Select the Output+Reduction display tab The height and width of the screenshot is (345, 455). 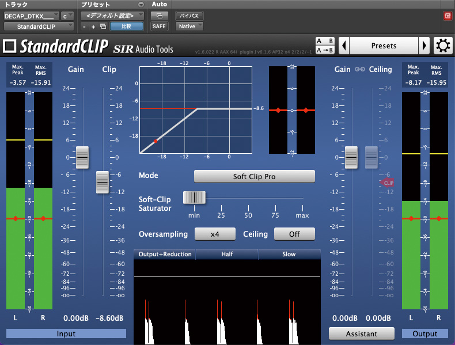[165, 254]
